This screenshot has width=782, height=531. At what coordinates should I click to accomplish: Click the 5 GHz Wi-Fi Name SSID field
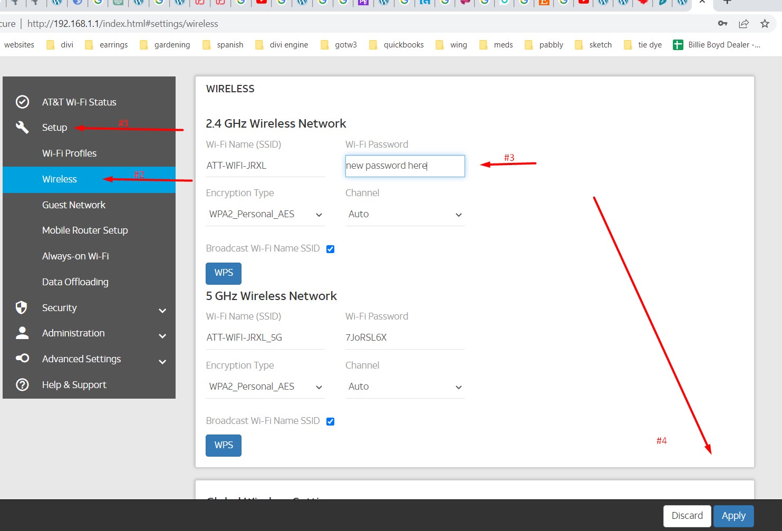click(x=265, y=337)
